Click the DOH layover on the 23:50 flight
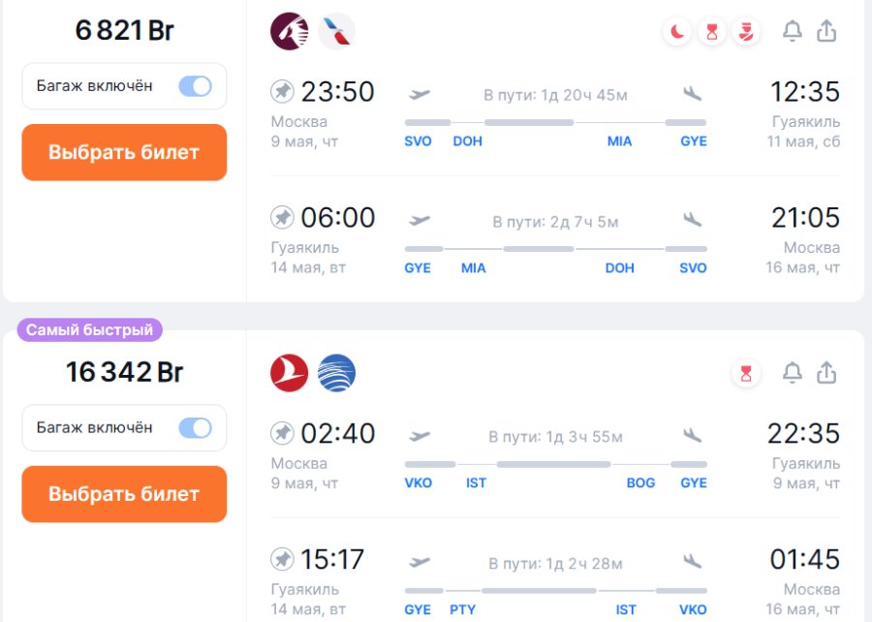Viewport: 872px width, 622px height. (467, 141)
